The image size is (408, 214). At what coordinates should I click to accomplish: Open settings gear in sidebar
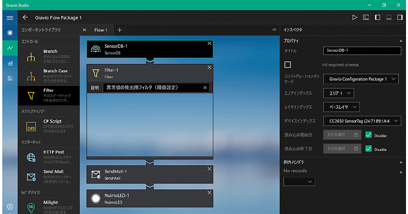coord(10,207)
